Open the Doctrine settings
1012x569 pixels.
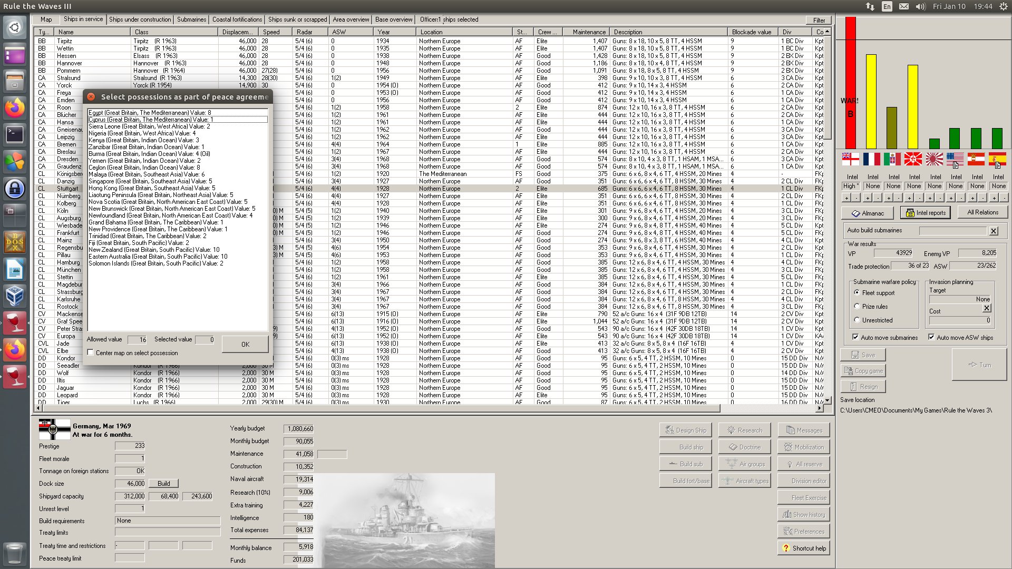[744, 447]
